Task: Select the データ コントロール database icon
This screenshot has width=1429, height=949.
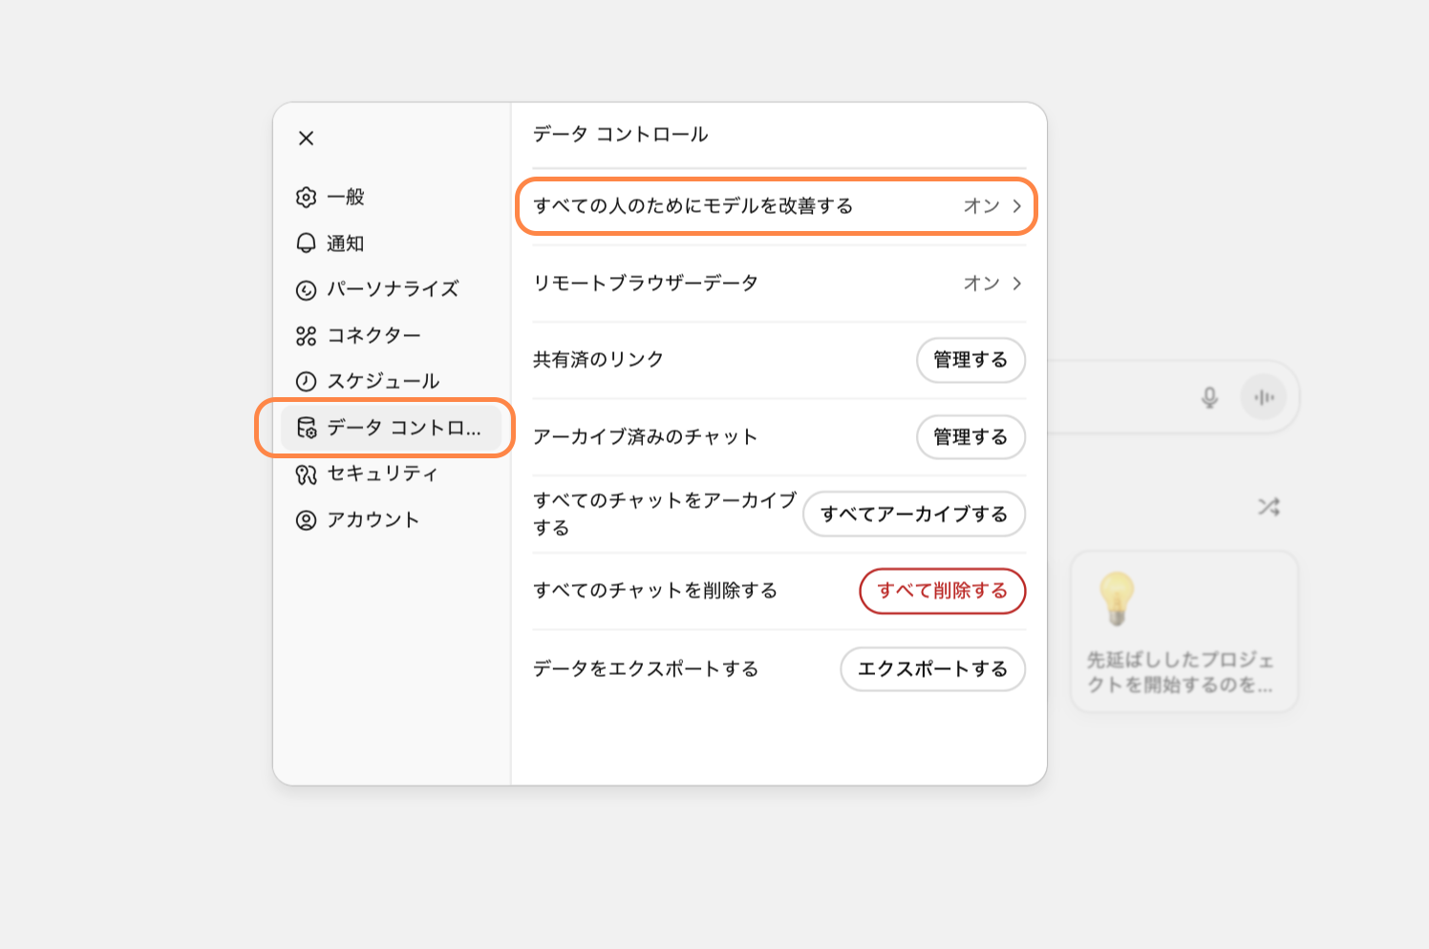Action: [x=306, y=429]
